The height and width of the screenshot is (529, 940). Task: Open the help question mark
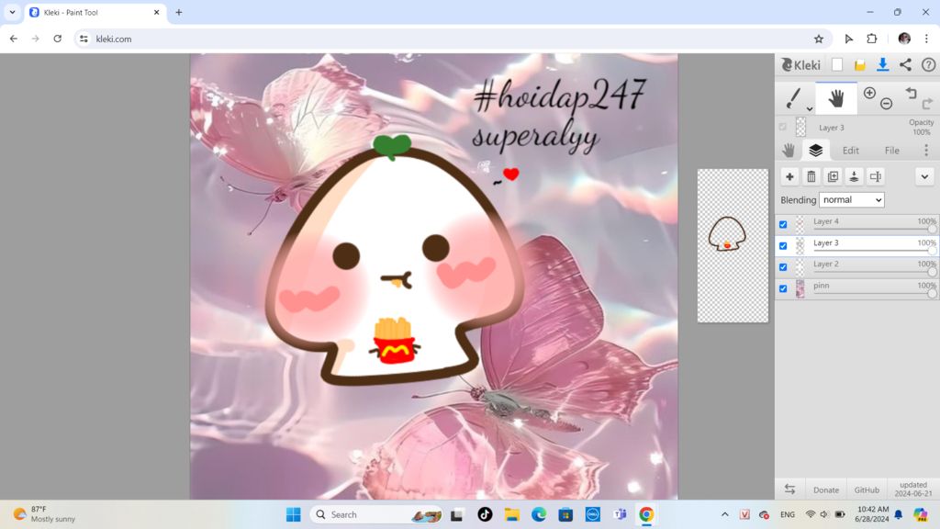point(928,65)
